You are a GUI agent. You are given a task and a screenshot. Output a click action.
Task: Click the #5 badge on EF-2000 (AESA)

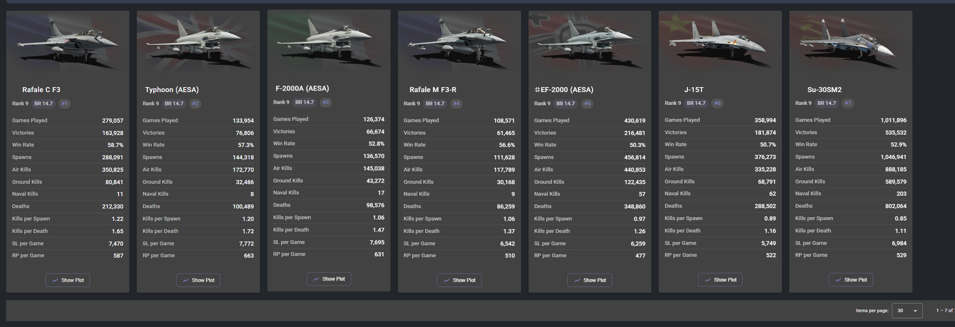click(587, 104)
